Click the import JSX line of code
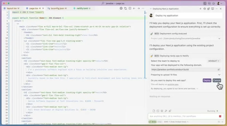The image size is (227, 126). click(28, 12)
